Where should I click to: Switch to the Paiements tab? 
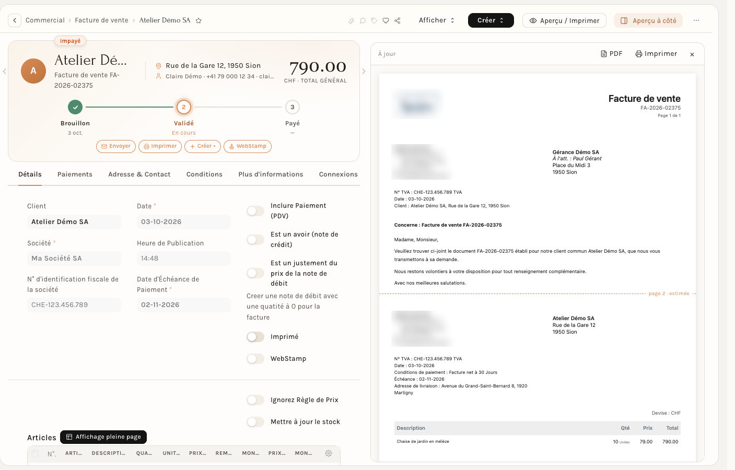(75, 174)
